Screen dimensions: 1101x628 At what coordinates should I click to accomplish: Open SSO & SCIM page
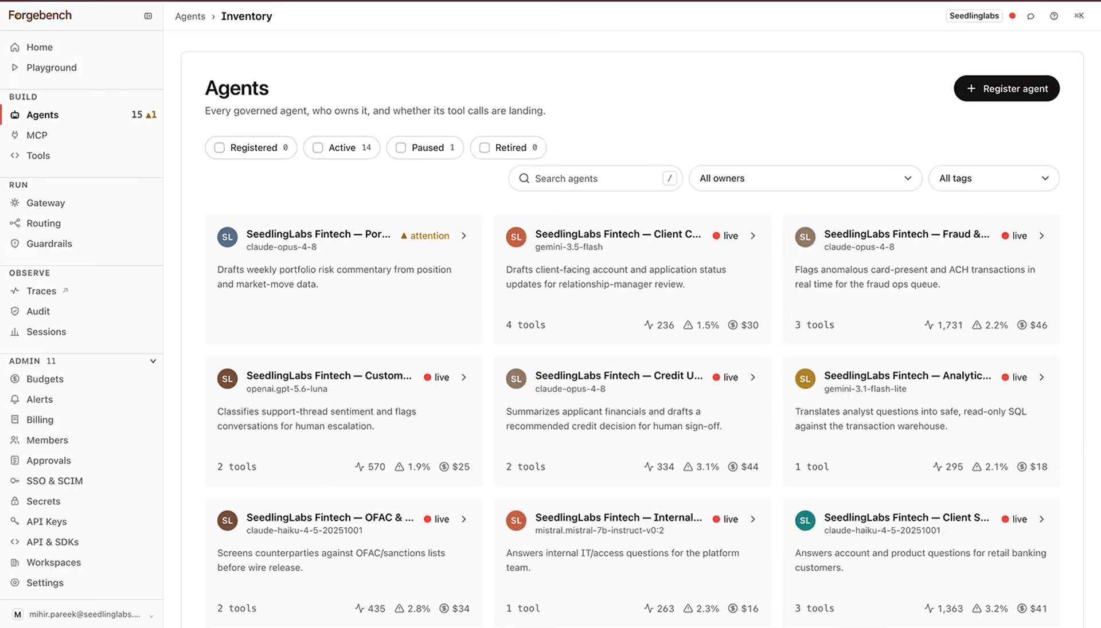pos(54,481)
